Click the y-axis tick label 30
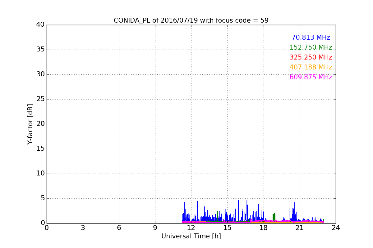The image size is (373, 248). [40, 74]
